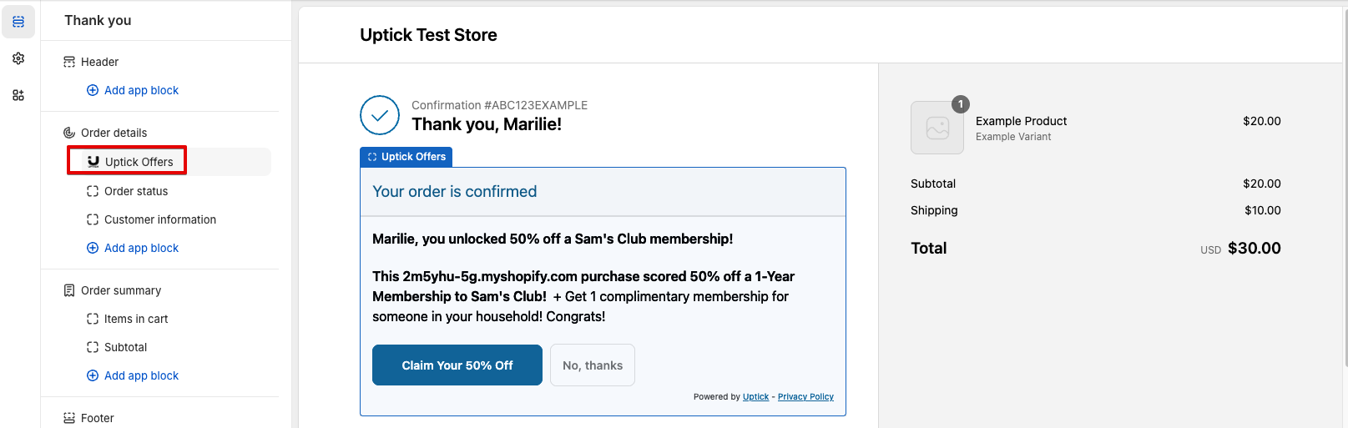Select the Customer information block
This screenshot has height=428, width=1348.
pyautogui.click(x=159, y=219)
